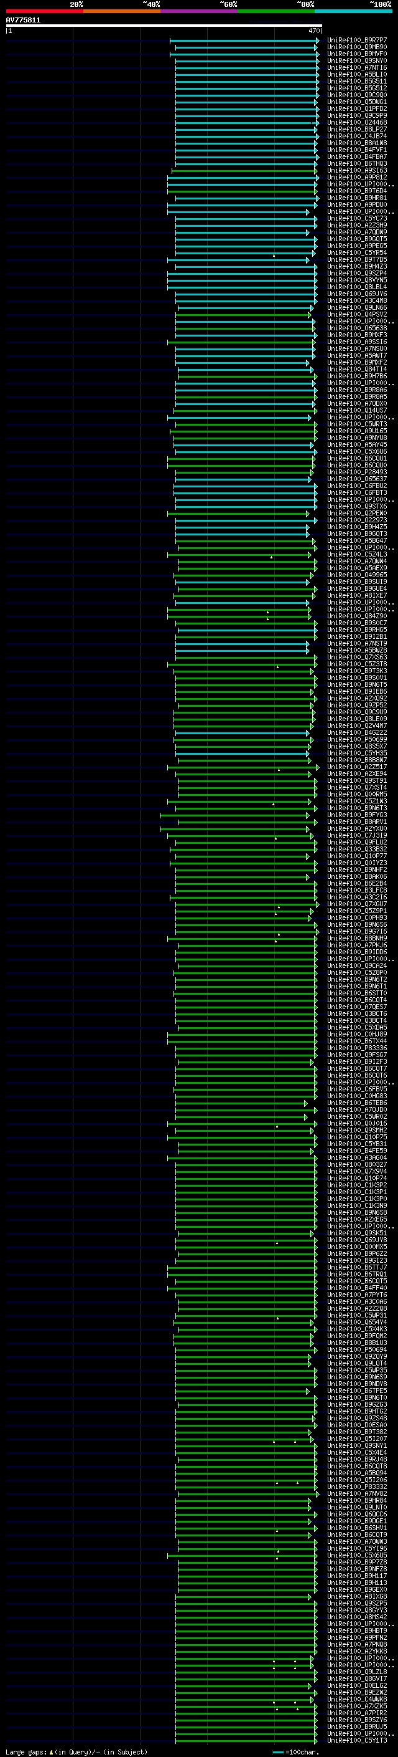This screenshot has height=1757, width=398.
Task: Click hit label UniRef100_Q1PFD2
Action: coord(356,108)
